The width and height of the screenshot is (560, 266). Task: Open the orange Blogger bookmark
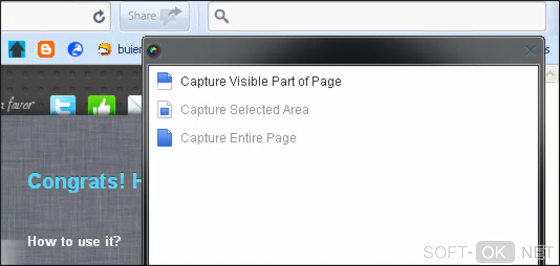46,50
